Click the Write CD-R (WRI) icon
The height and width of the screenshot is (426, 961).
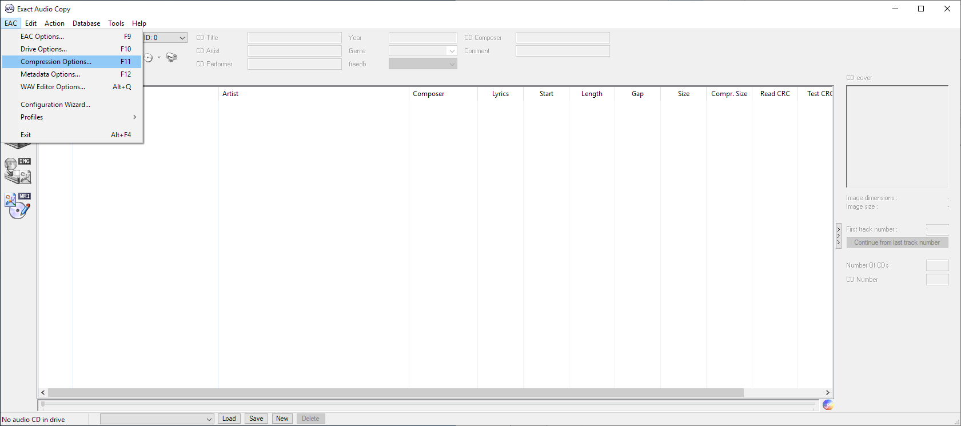click(18, 205)
